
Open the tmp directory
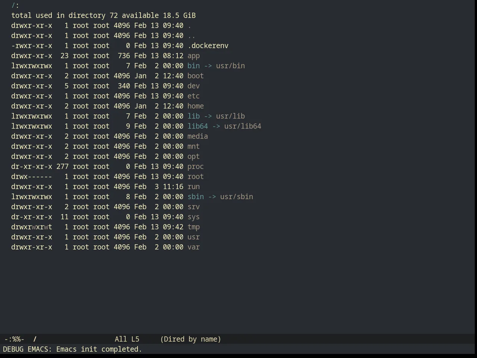[x=193, y=227]
